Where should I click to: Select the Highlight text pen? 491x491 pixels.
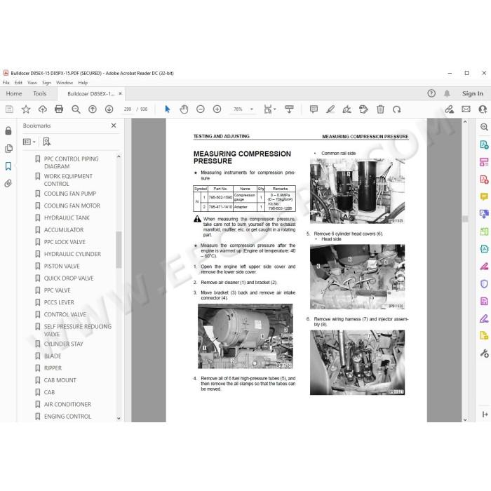(330, 109)
